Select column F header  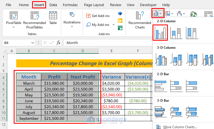click(x=138, y=51)
